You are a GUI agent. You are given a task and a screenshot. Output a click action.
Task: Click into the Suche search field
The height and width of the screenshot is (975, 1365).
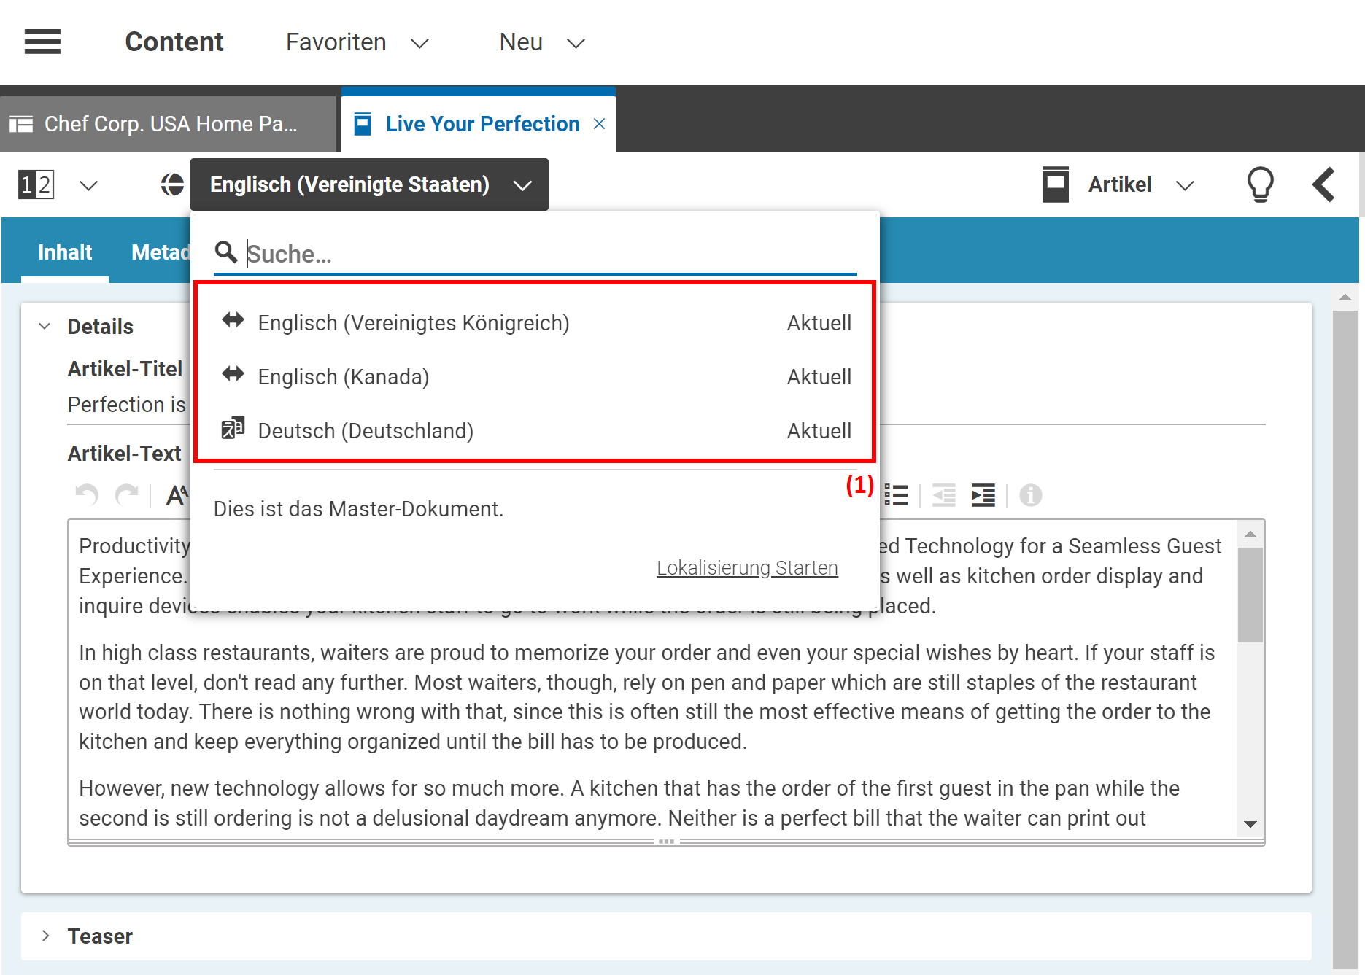coord(547,254)
